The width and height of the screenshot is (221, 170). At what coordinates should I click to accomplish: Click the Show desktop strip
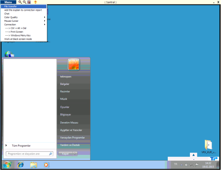point(218,165)
